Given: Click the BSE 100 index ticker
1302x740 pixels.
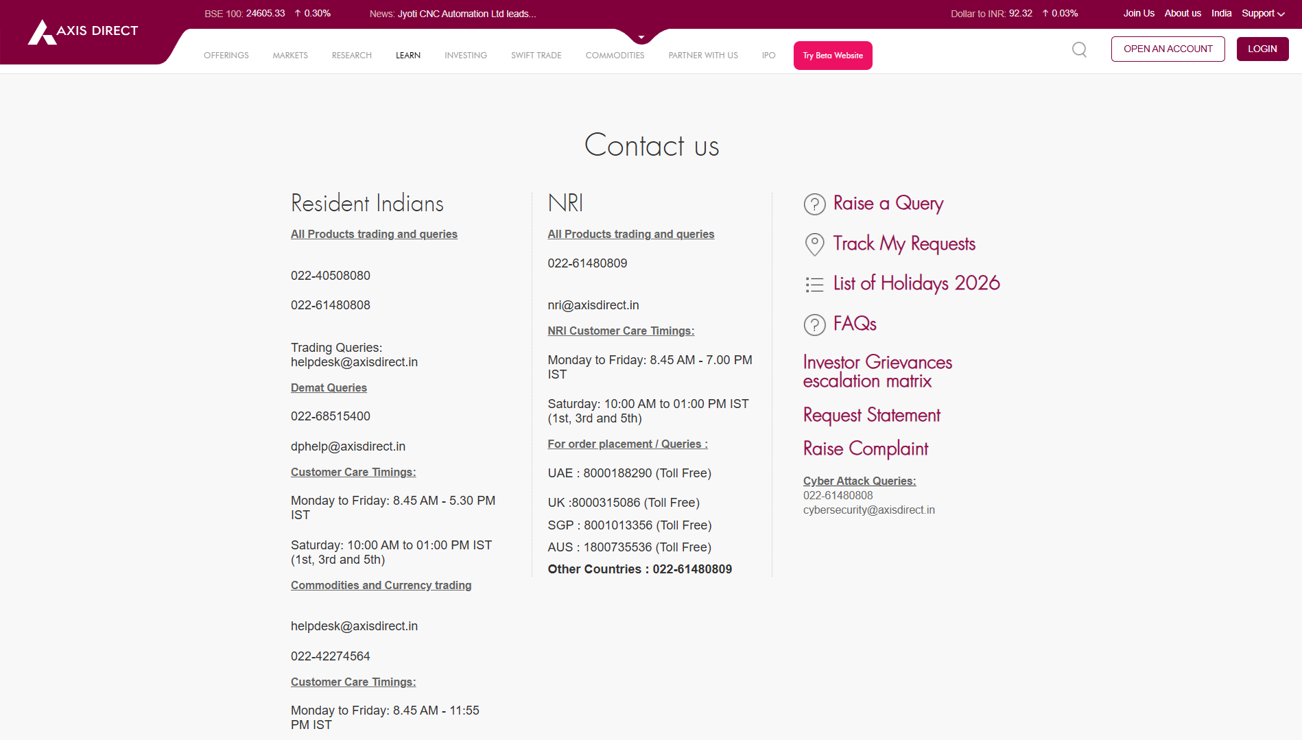Looking at the screenshot, I should [268, 14].
